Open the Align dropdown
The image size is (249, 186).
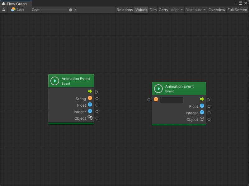(177, 10)
